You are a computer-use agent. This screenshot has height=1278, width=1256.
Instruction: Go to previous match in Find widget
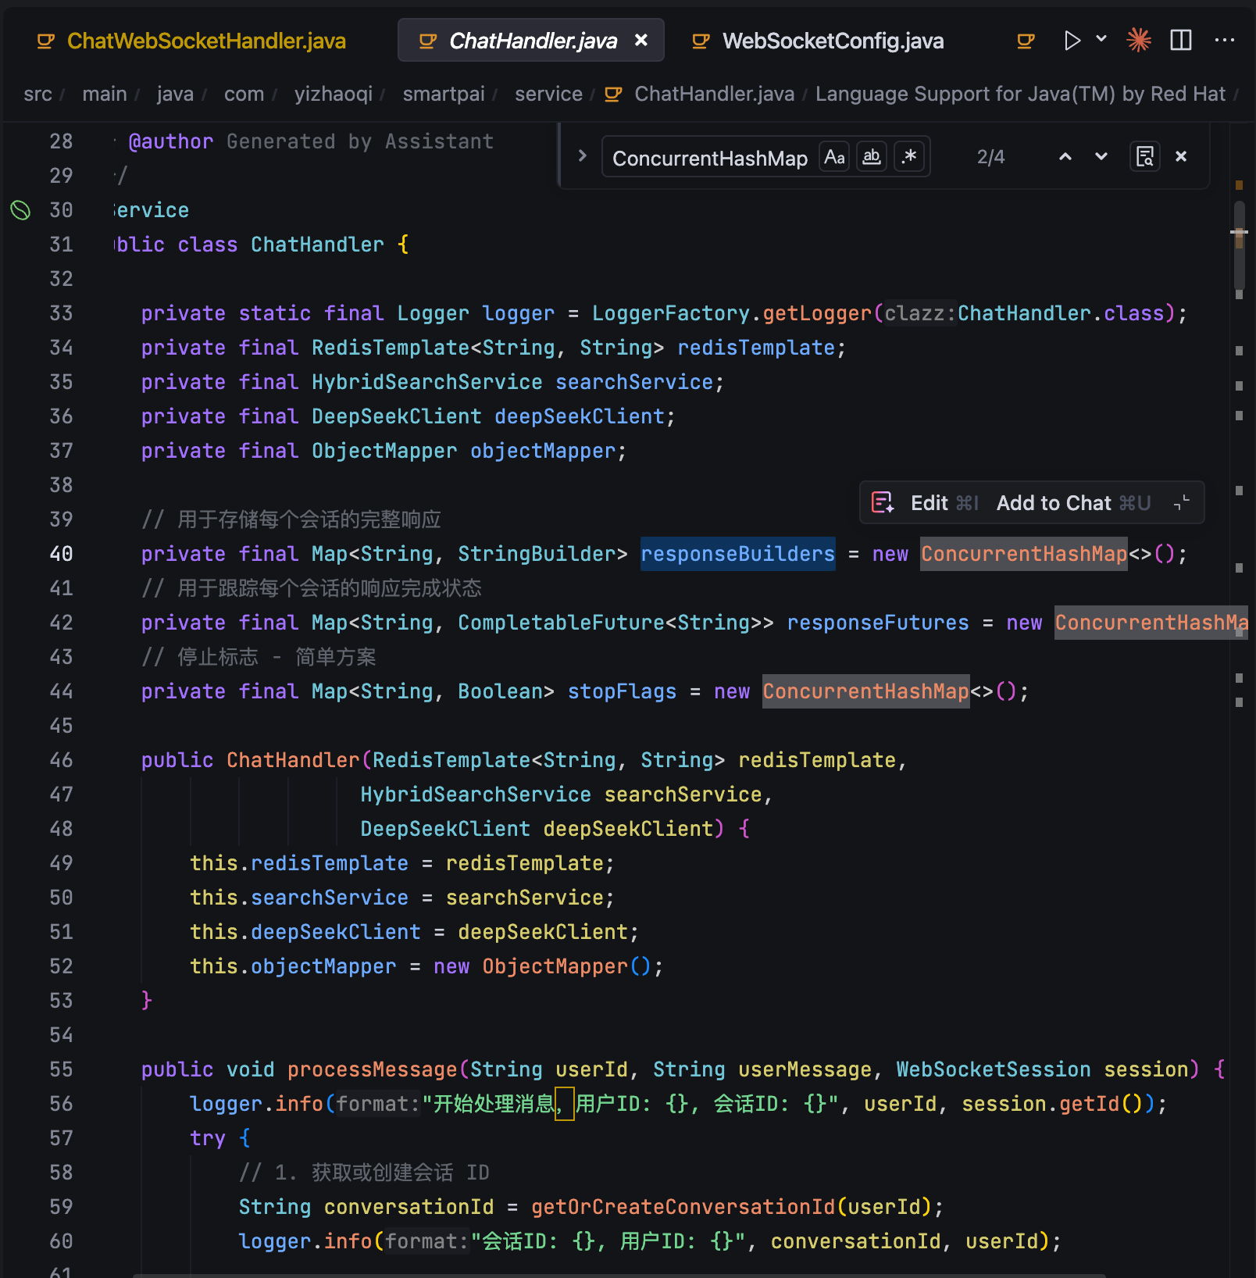(1065, 157)
